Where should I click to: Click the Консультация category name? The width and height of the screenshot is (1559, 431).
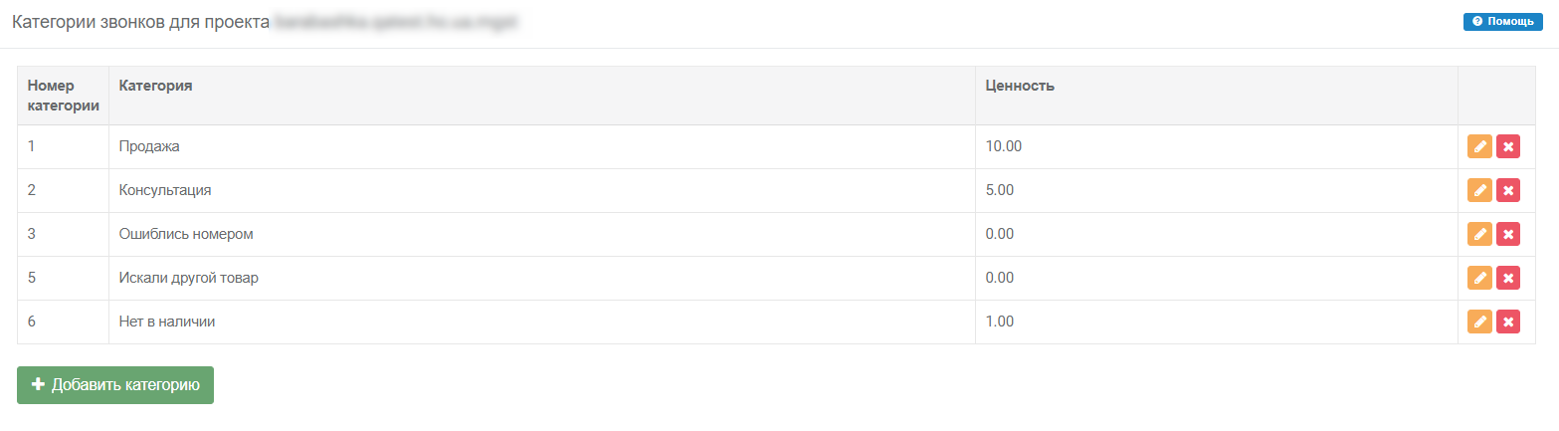[x=165, y=191]
